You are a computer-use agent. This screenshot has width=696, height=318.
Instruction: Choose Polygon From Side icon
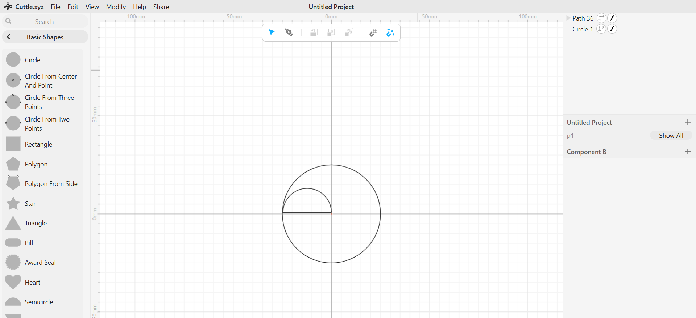pyautogui.click(x=13, y=183)
